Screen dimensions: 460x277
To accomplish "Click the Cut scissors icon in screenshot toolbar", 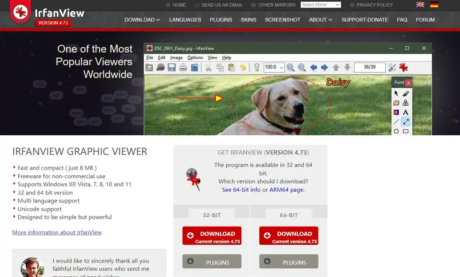I will coord(209,67).
